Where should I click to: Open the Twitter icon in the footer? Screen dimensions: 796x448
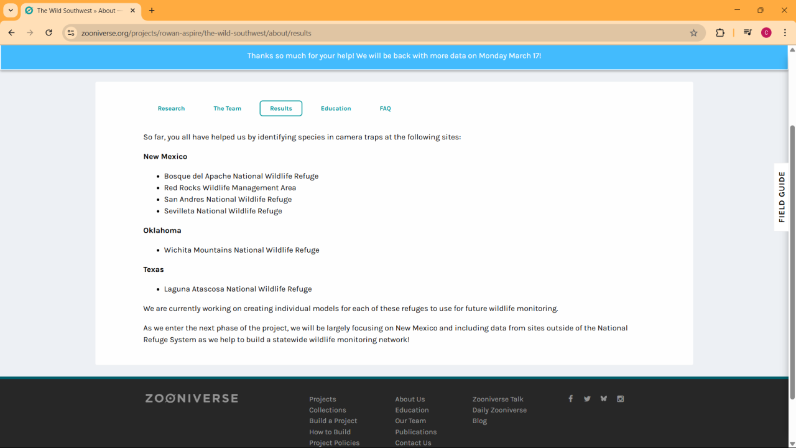(587, 399)
